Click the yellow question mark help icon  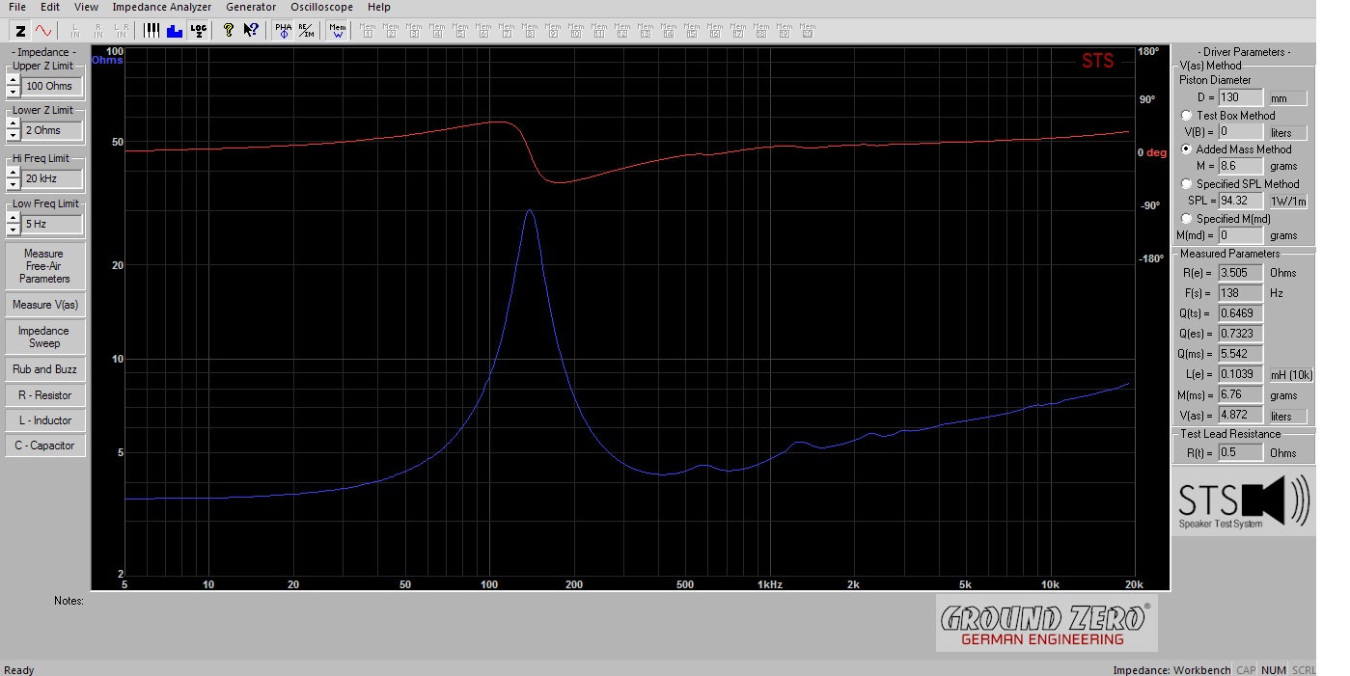point(228,31)
